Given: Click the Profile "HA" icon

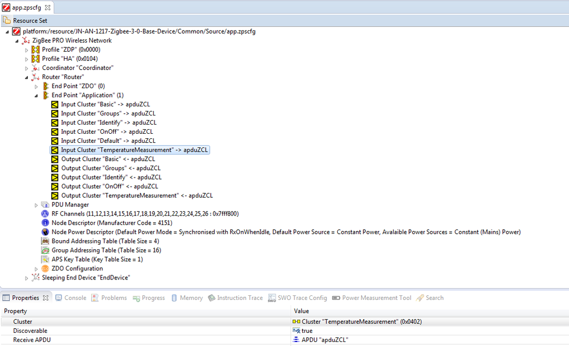Looking at the screenshot, I should pos(35,59).
